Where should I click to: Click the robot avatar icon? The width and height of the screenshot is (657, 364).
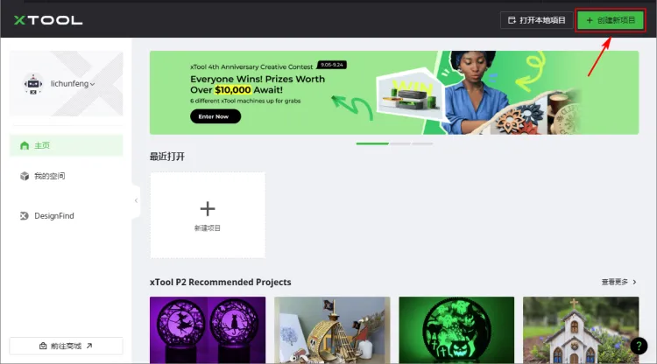point(33,84)
